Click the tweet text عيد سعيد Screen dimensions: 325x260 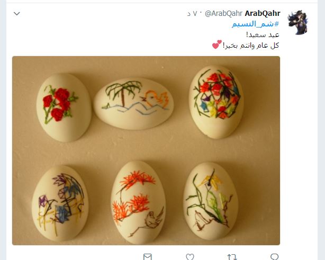263,34
